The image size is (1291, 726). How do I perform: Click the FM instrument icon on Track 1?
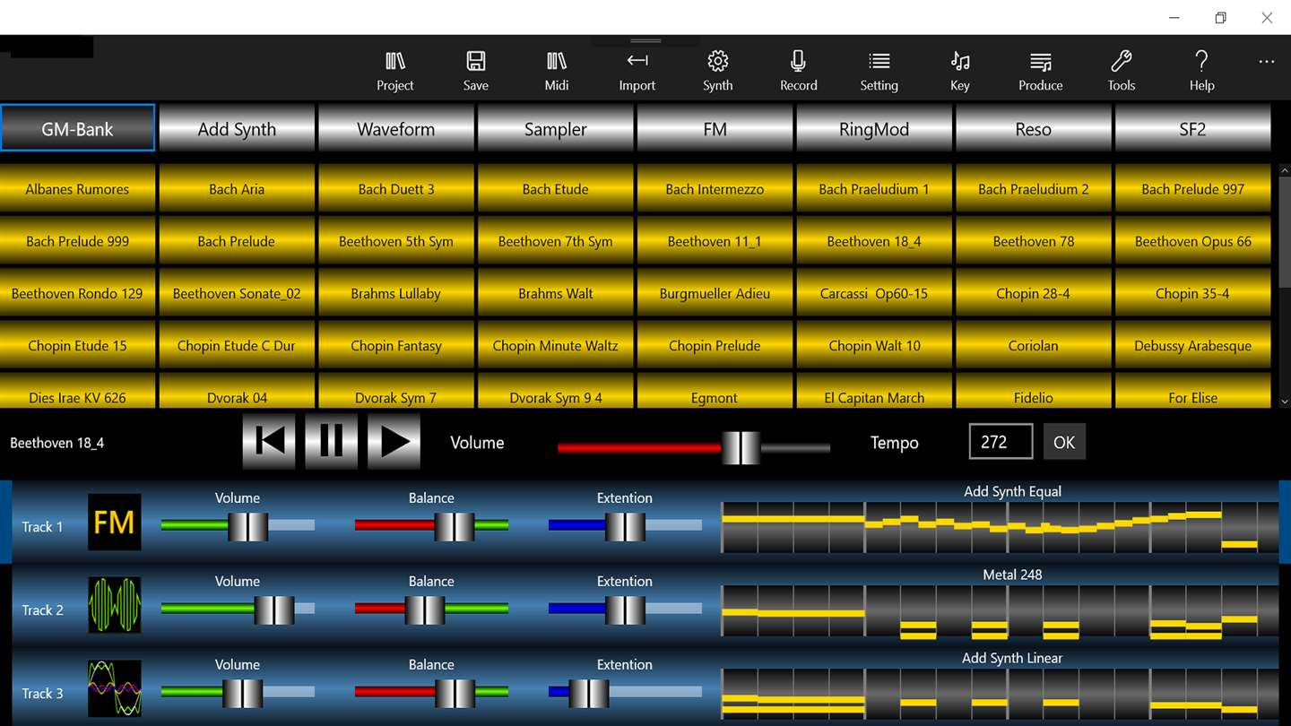(114, 523)
